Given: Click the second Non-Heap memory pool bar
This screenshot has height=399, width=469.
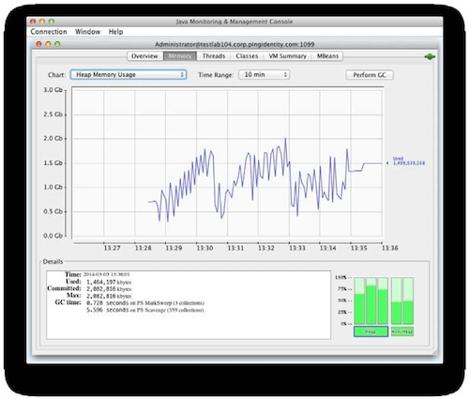Looking at the screenshot, I should pos(408,300).
